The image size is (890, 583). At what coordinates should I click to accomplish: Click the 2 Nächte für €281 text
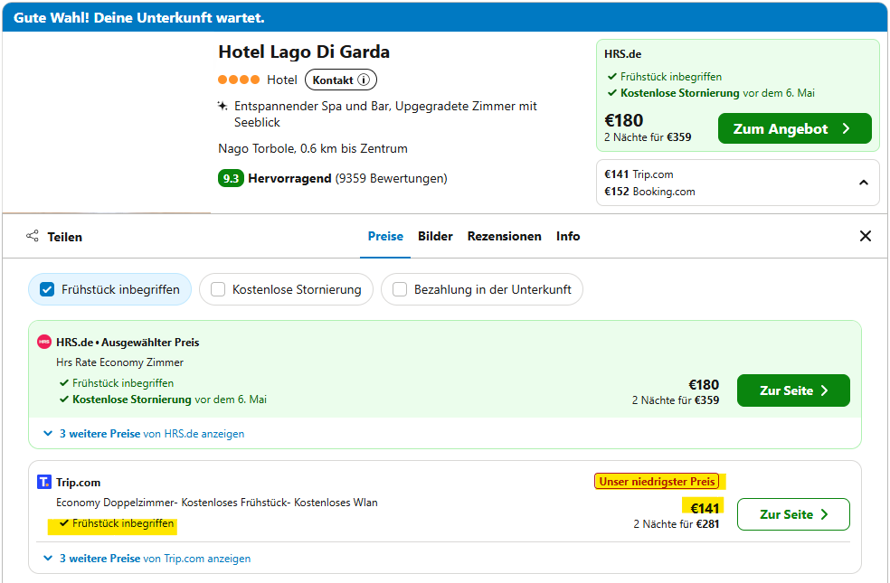click(x=676, y=524)
